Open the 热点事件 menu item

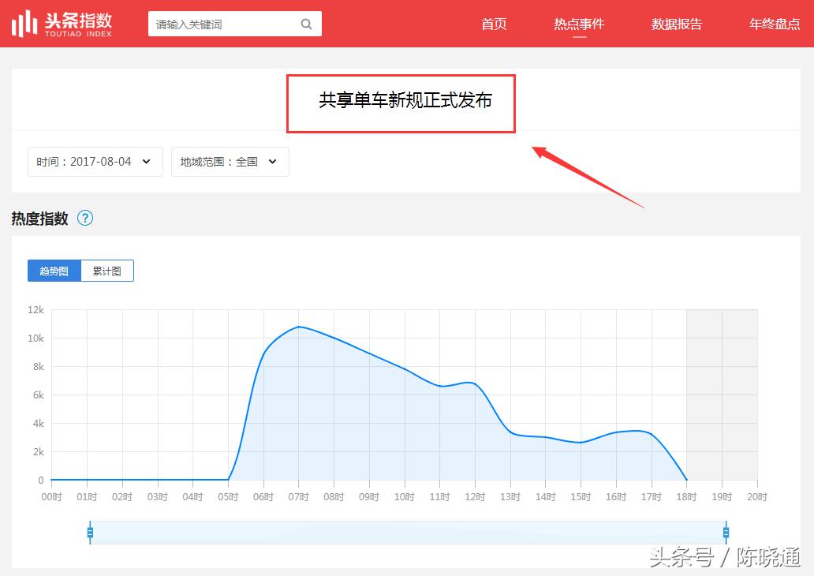[x=579, y=24]
